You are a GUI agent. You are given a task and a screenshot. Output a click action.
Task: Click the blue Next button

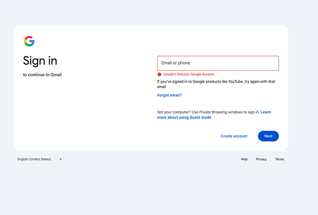coord(268,136)
